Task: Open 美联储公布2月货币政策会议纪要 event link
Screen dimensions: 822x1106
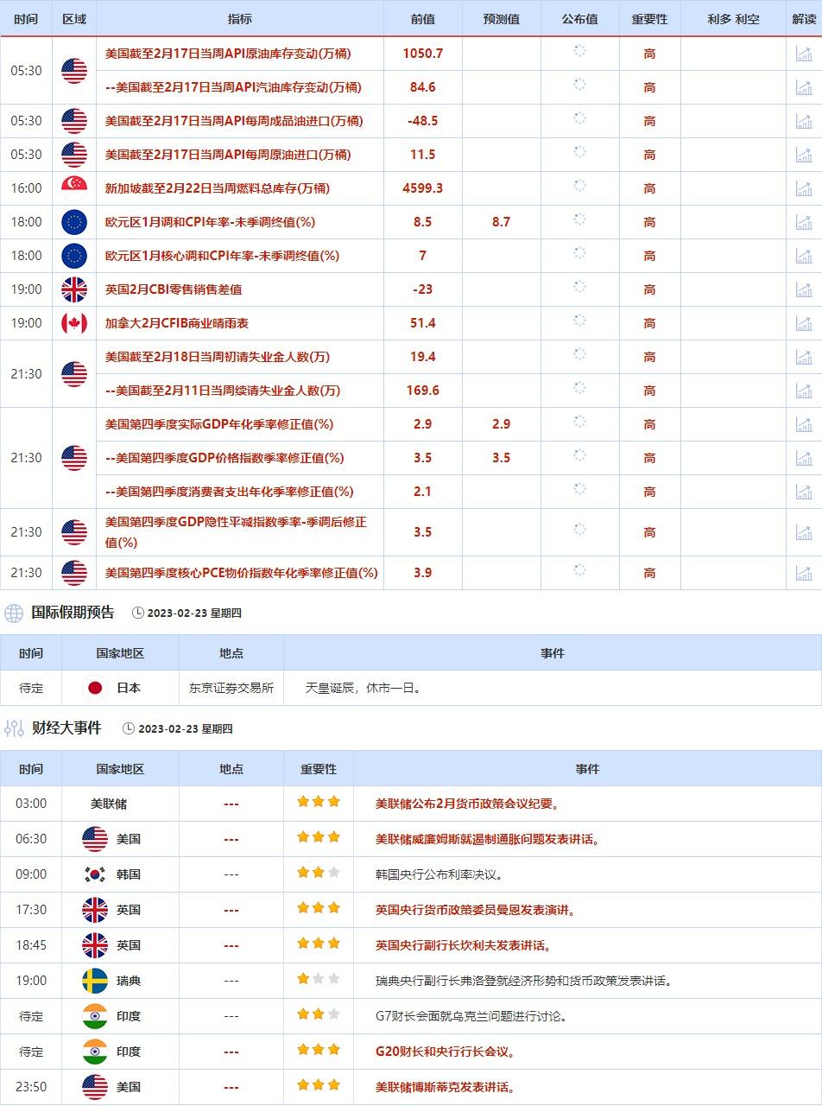Action: point(467,804)
